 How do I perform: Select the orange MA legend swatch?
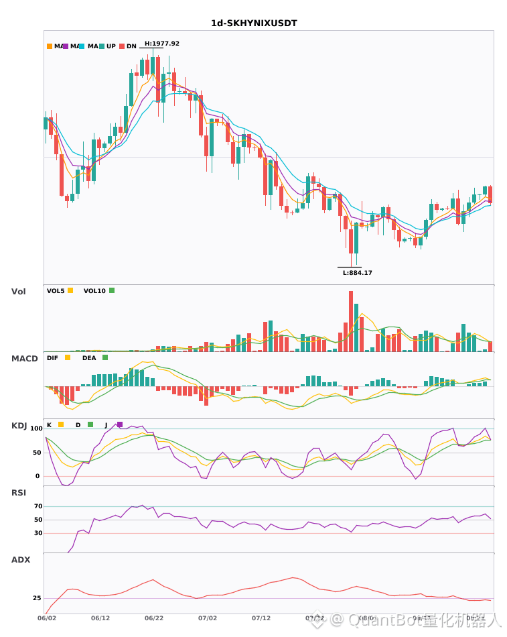[50, 46]
